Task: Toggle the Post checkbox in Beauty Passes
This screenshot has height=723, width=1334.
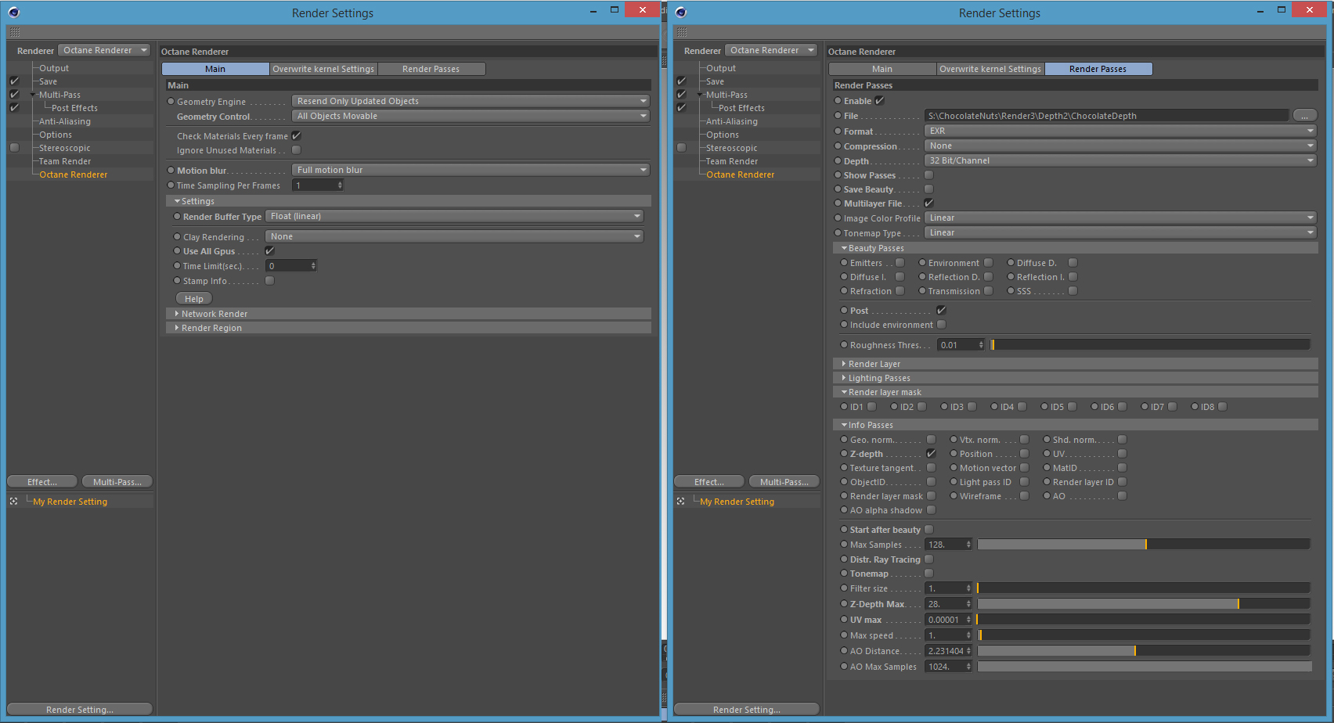Action: [942, 310]
